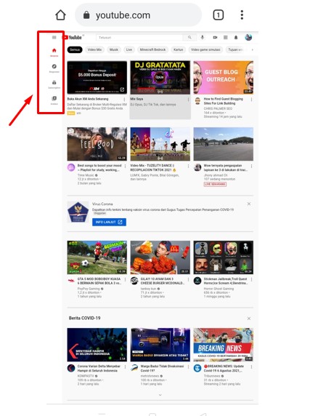Open the Breaking News thumbnail

point(223,345)
